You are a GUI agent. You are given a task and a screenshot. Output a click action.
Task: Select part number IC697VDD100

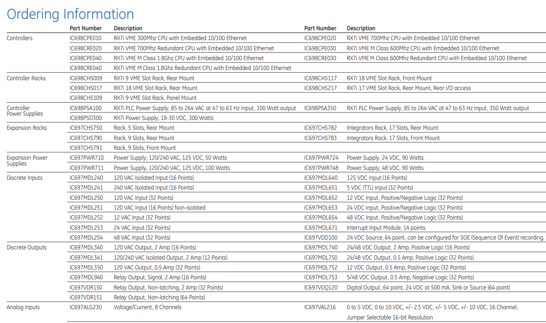pyautogui.click(x=321, y=238)
